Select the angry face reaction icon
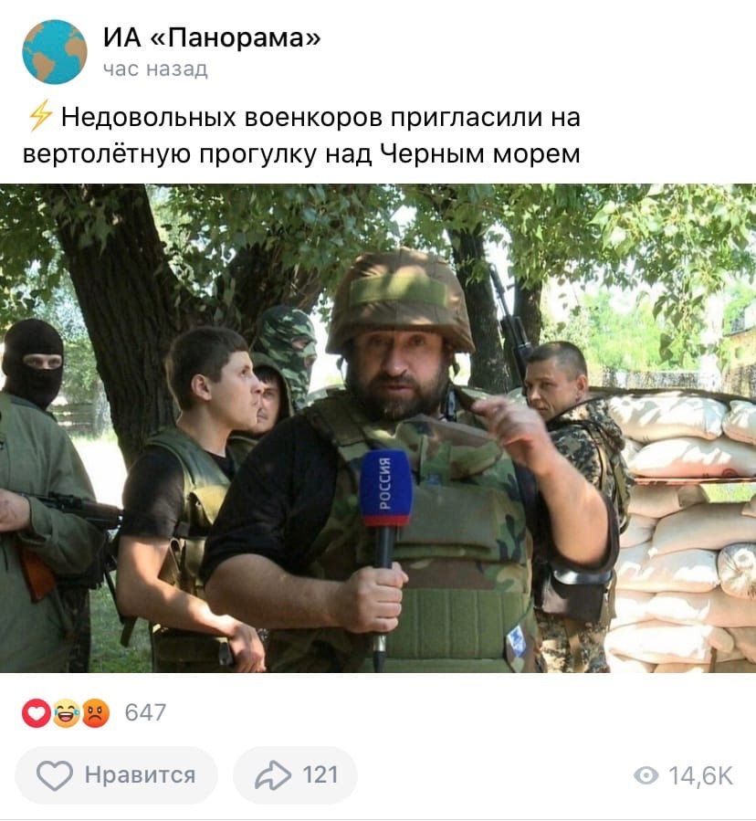Image resolution: width=756 pixels, height=821 pixels. click(95, 712)
